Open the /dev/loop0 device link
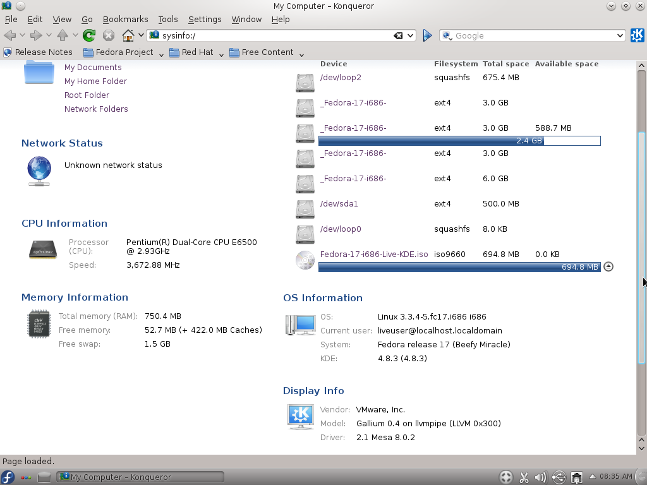Image resolution: width=647 pixels, height=485 pixels. [x=341, y=229]
